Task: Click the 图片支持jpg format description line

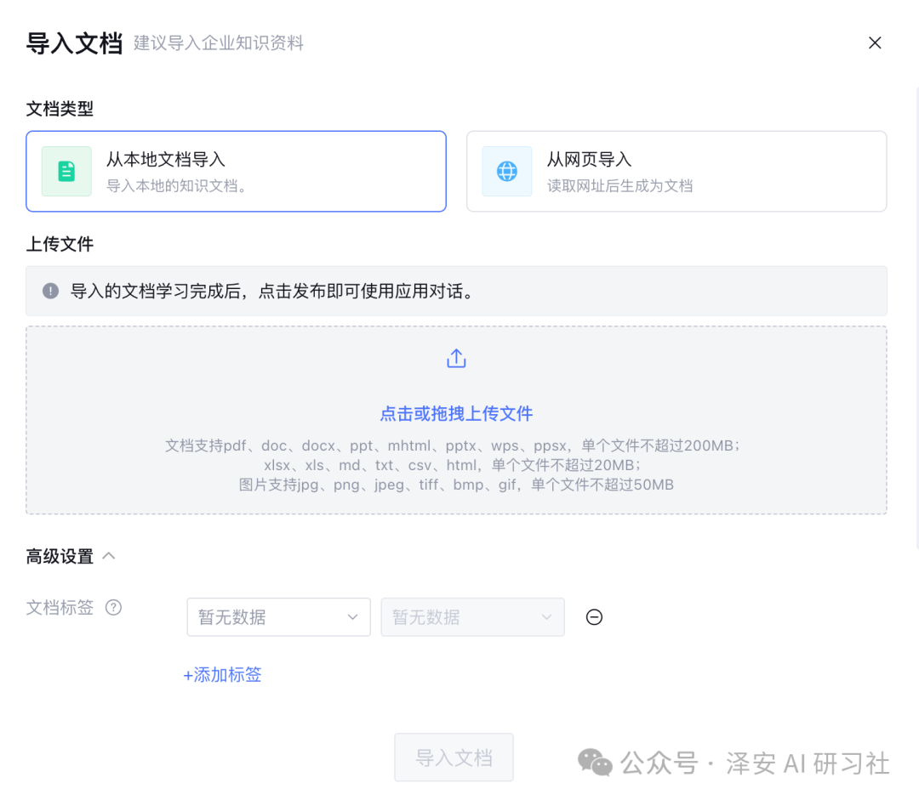Action: (456, 485)
